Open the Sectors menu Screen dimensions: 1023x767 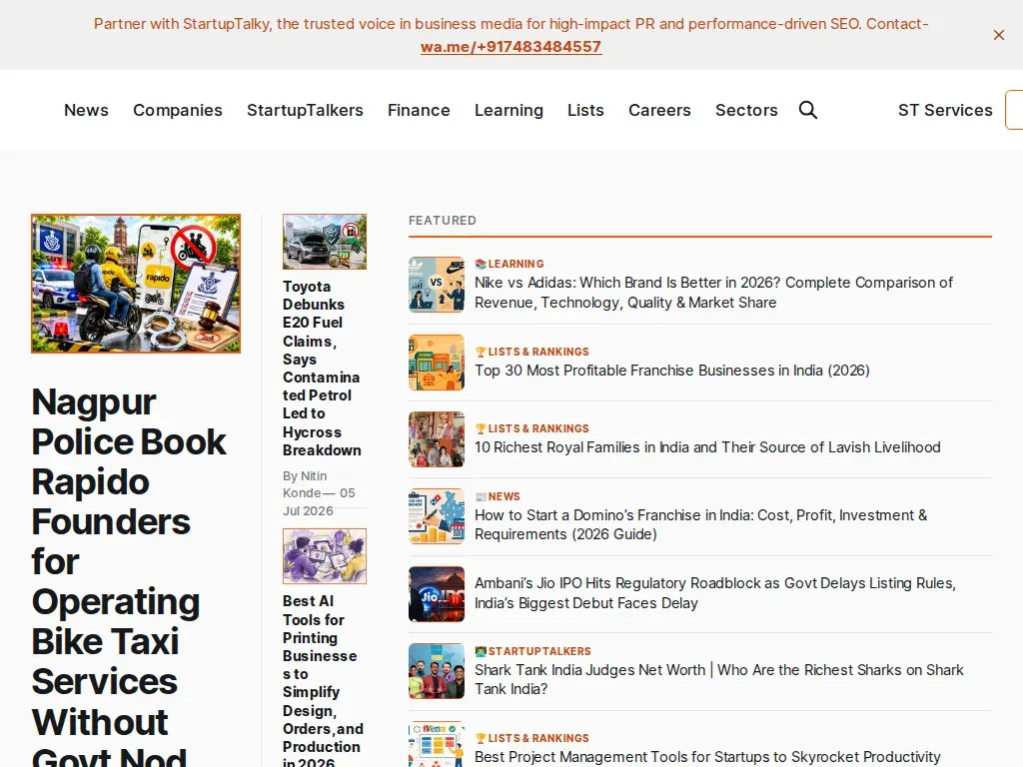point(746,110)
